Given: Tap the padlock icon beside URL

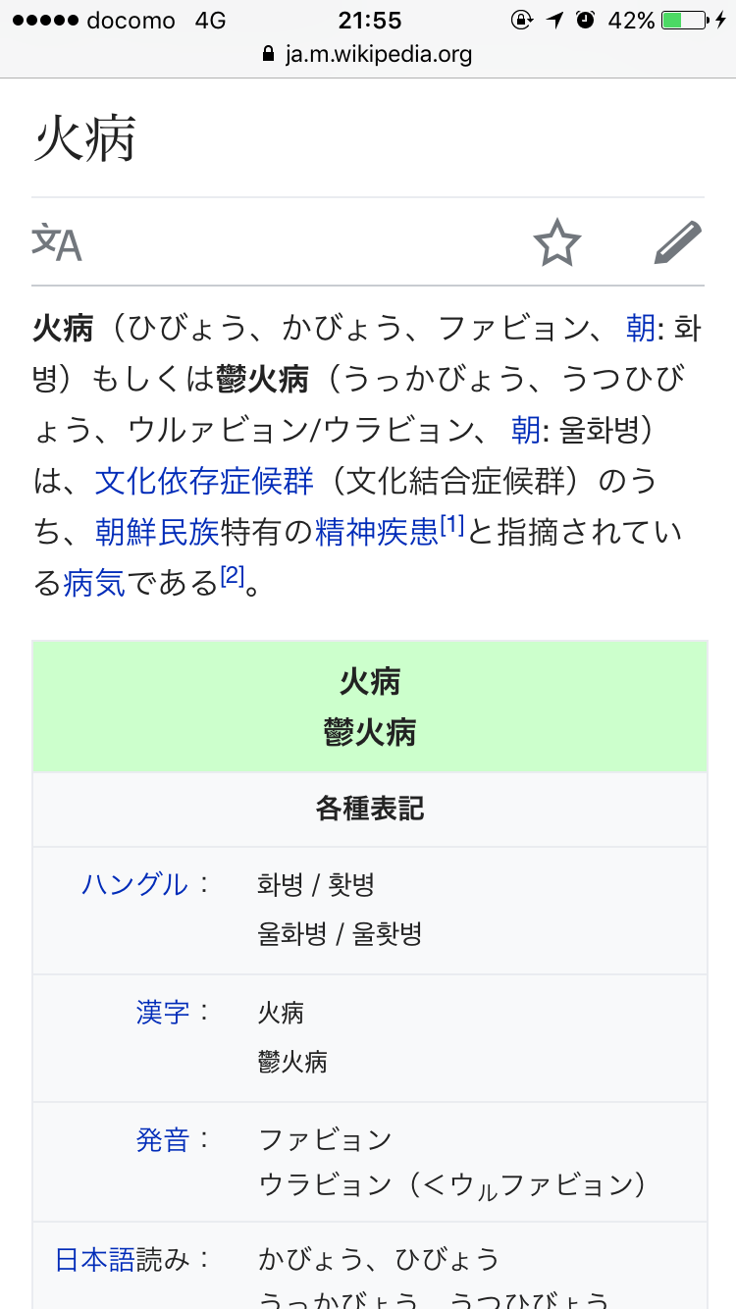Looking at the screenshot, I should coord(269,55).
